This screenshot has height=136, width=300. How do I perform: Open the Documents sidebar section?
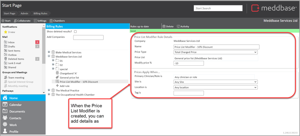[17, 112]
